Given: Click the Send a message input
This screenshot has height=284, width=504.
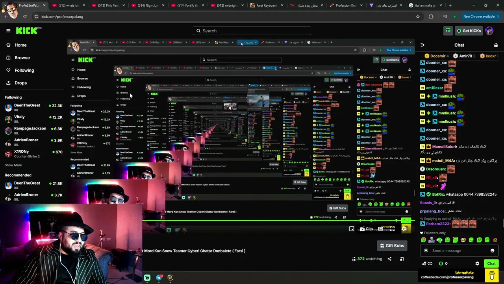Looking at the screenshot, I should tap(459, 250).
